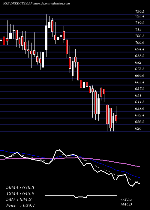Click the 644.8 price axis label

coord(140,102)
